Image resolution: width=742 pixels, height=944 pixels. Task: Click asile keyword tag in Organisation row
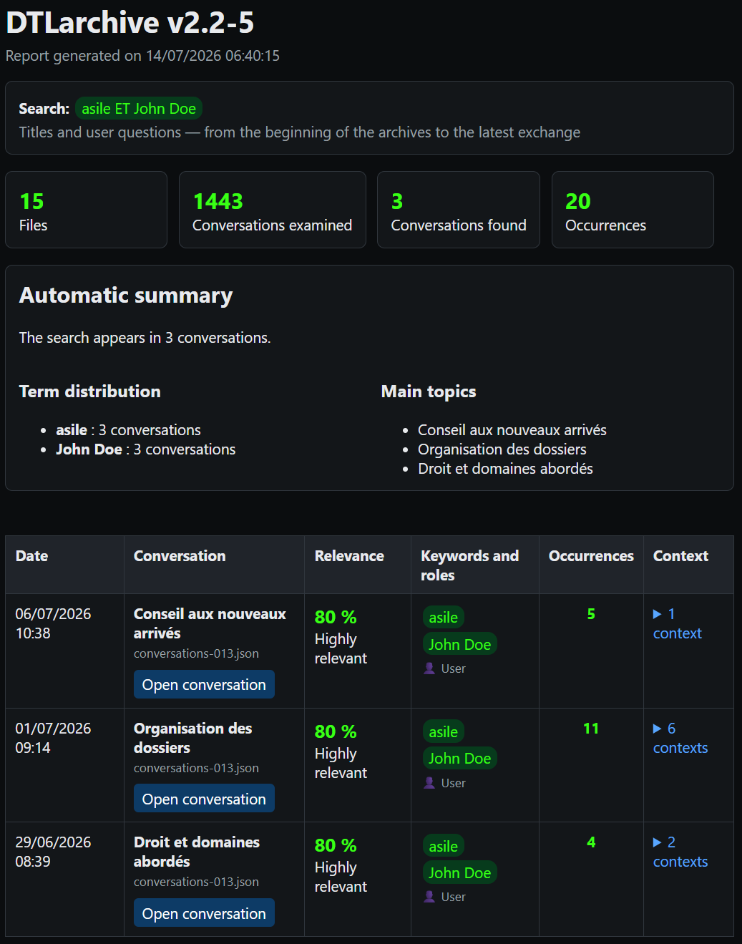[x=444, y=731]
